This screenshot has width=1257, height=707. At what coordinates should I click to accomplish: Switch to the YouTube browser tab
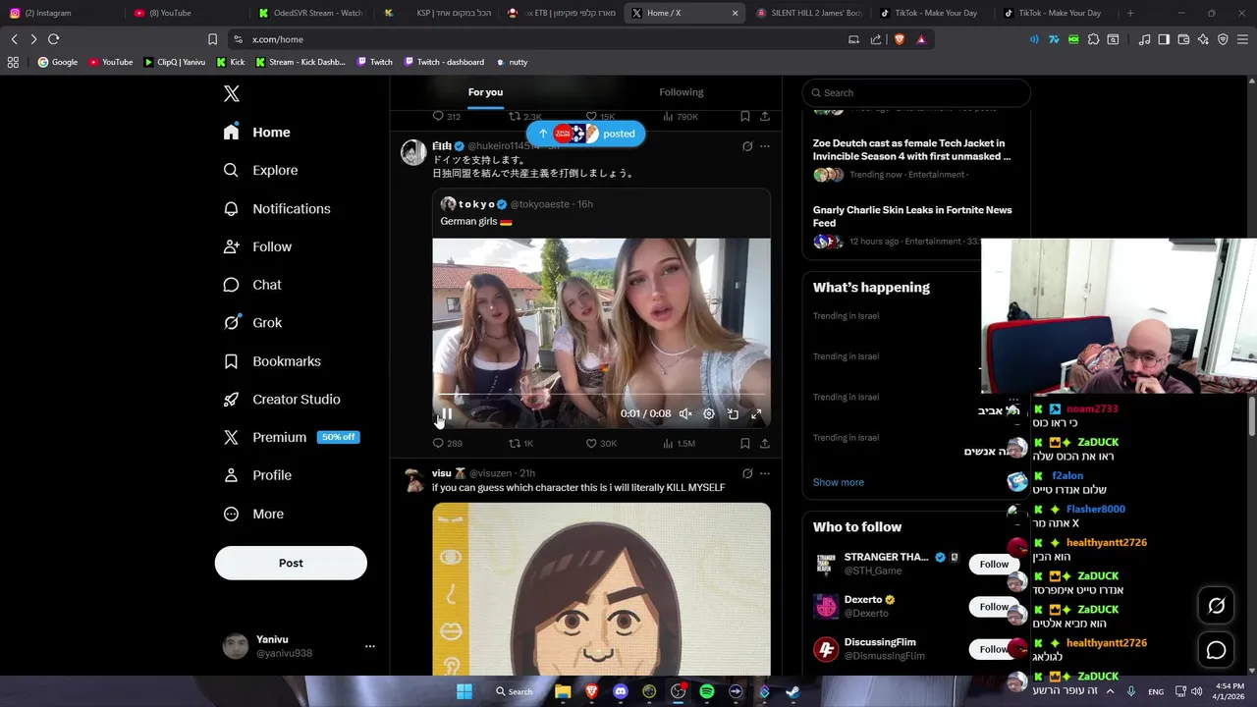(187, 13)
